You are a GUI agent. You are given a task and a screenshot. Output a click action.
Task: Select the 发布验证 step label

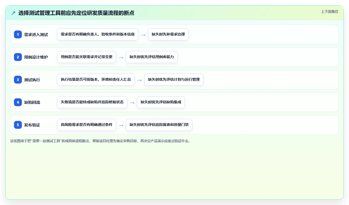[x=32, y=125]
